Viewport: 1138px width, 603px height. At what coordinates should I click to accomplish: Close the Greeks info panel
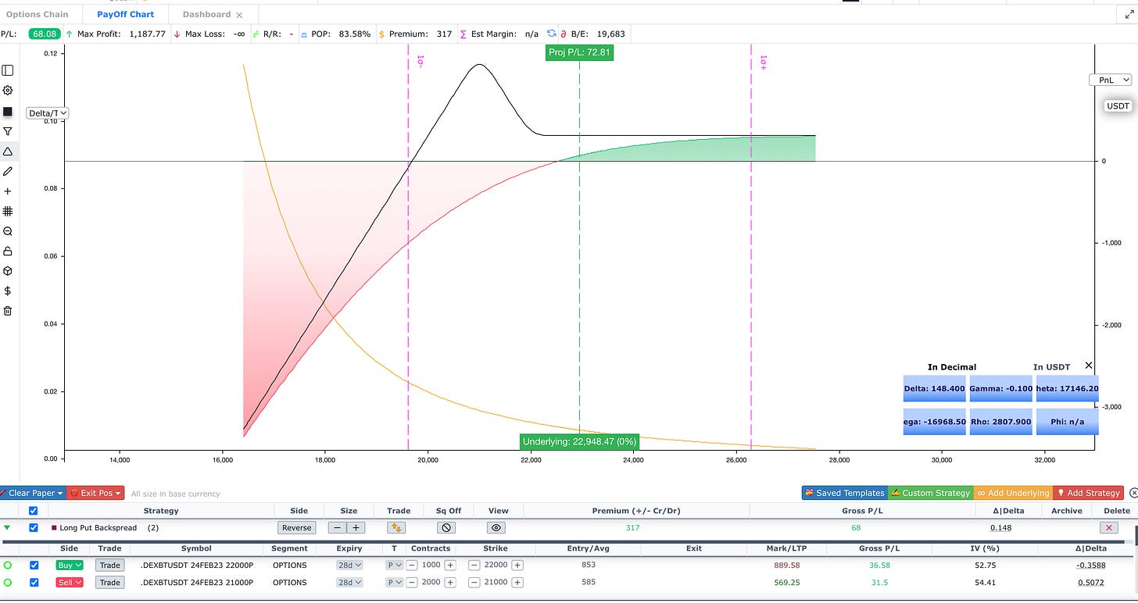click(1089, 366)
